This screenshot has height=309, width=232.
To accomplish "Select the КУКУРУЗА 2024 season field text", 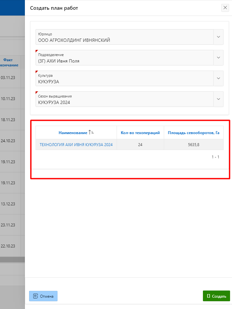I will click(54, 102).
